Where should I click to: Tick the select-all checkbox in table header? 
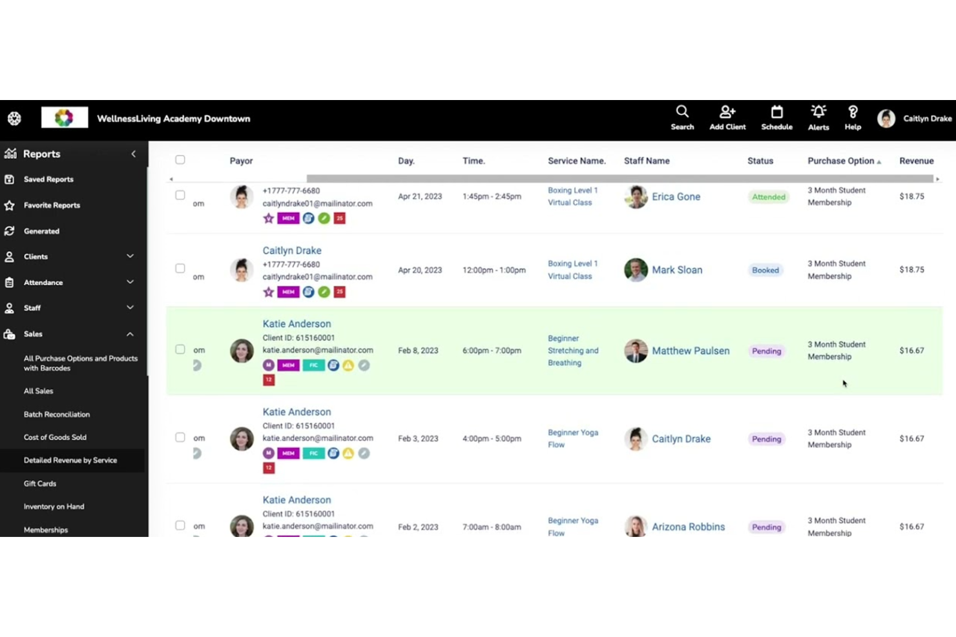click(180, 160)
